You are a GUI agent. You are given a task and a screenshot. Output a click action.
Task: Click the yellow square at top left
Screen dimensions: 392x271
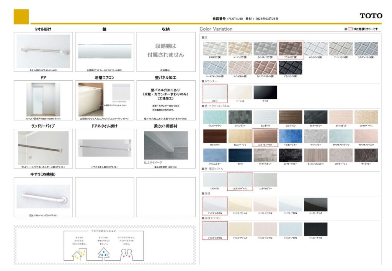click(21, 16)
